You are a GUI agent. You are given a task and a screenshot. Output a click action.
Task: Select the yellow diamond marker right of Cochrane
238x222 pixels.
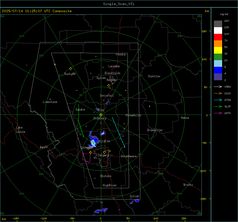click(91, 152)
